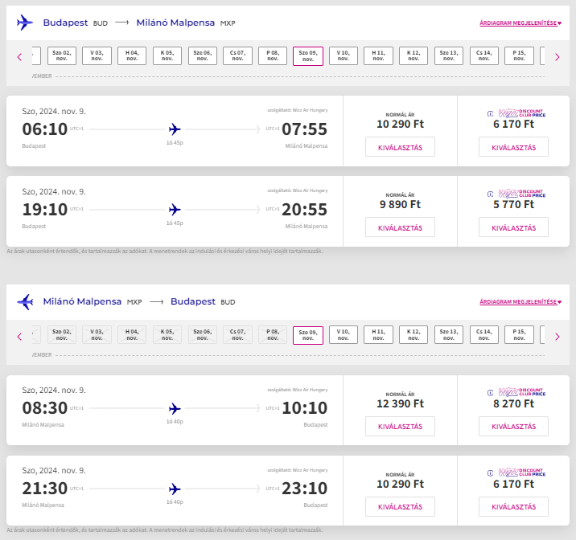The image size is (576, 540).
Task: Choose normal price 12 390 Ft Kiválasztás
Action: [x=400, y=426]
